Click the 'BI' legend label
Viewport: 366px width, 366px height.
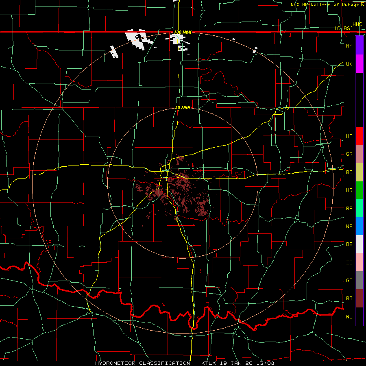click(x=349, y=298)
